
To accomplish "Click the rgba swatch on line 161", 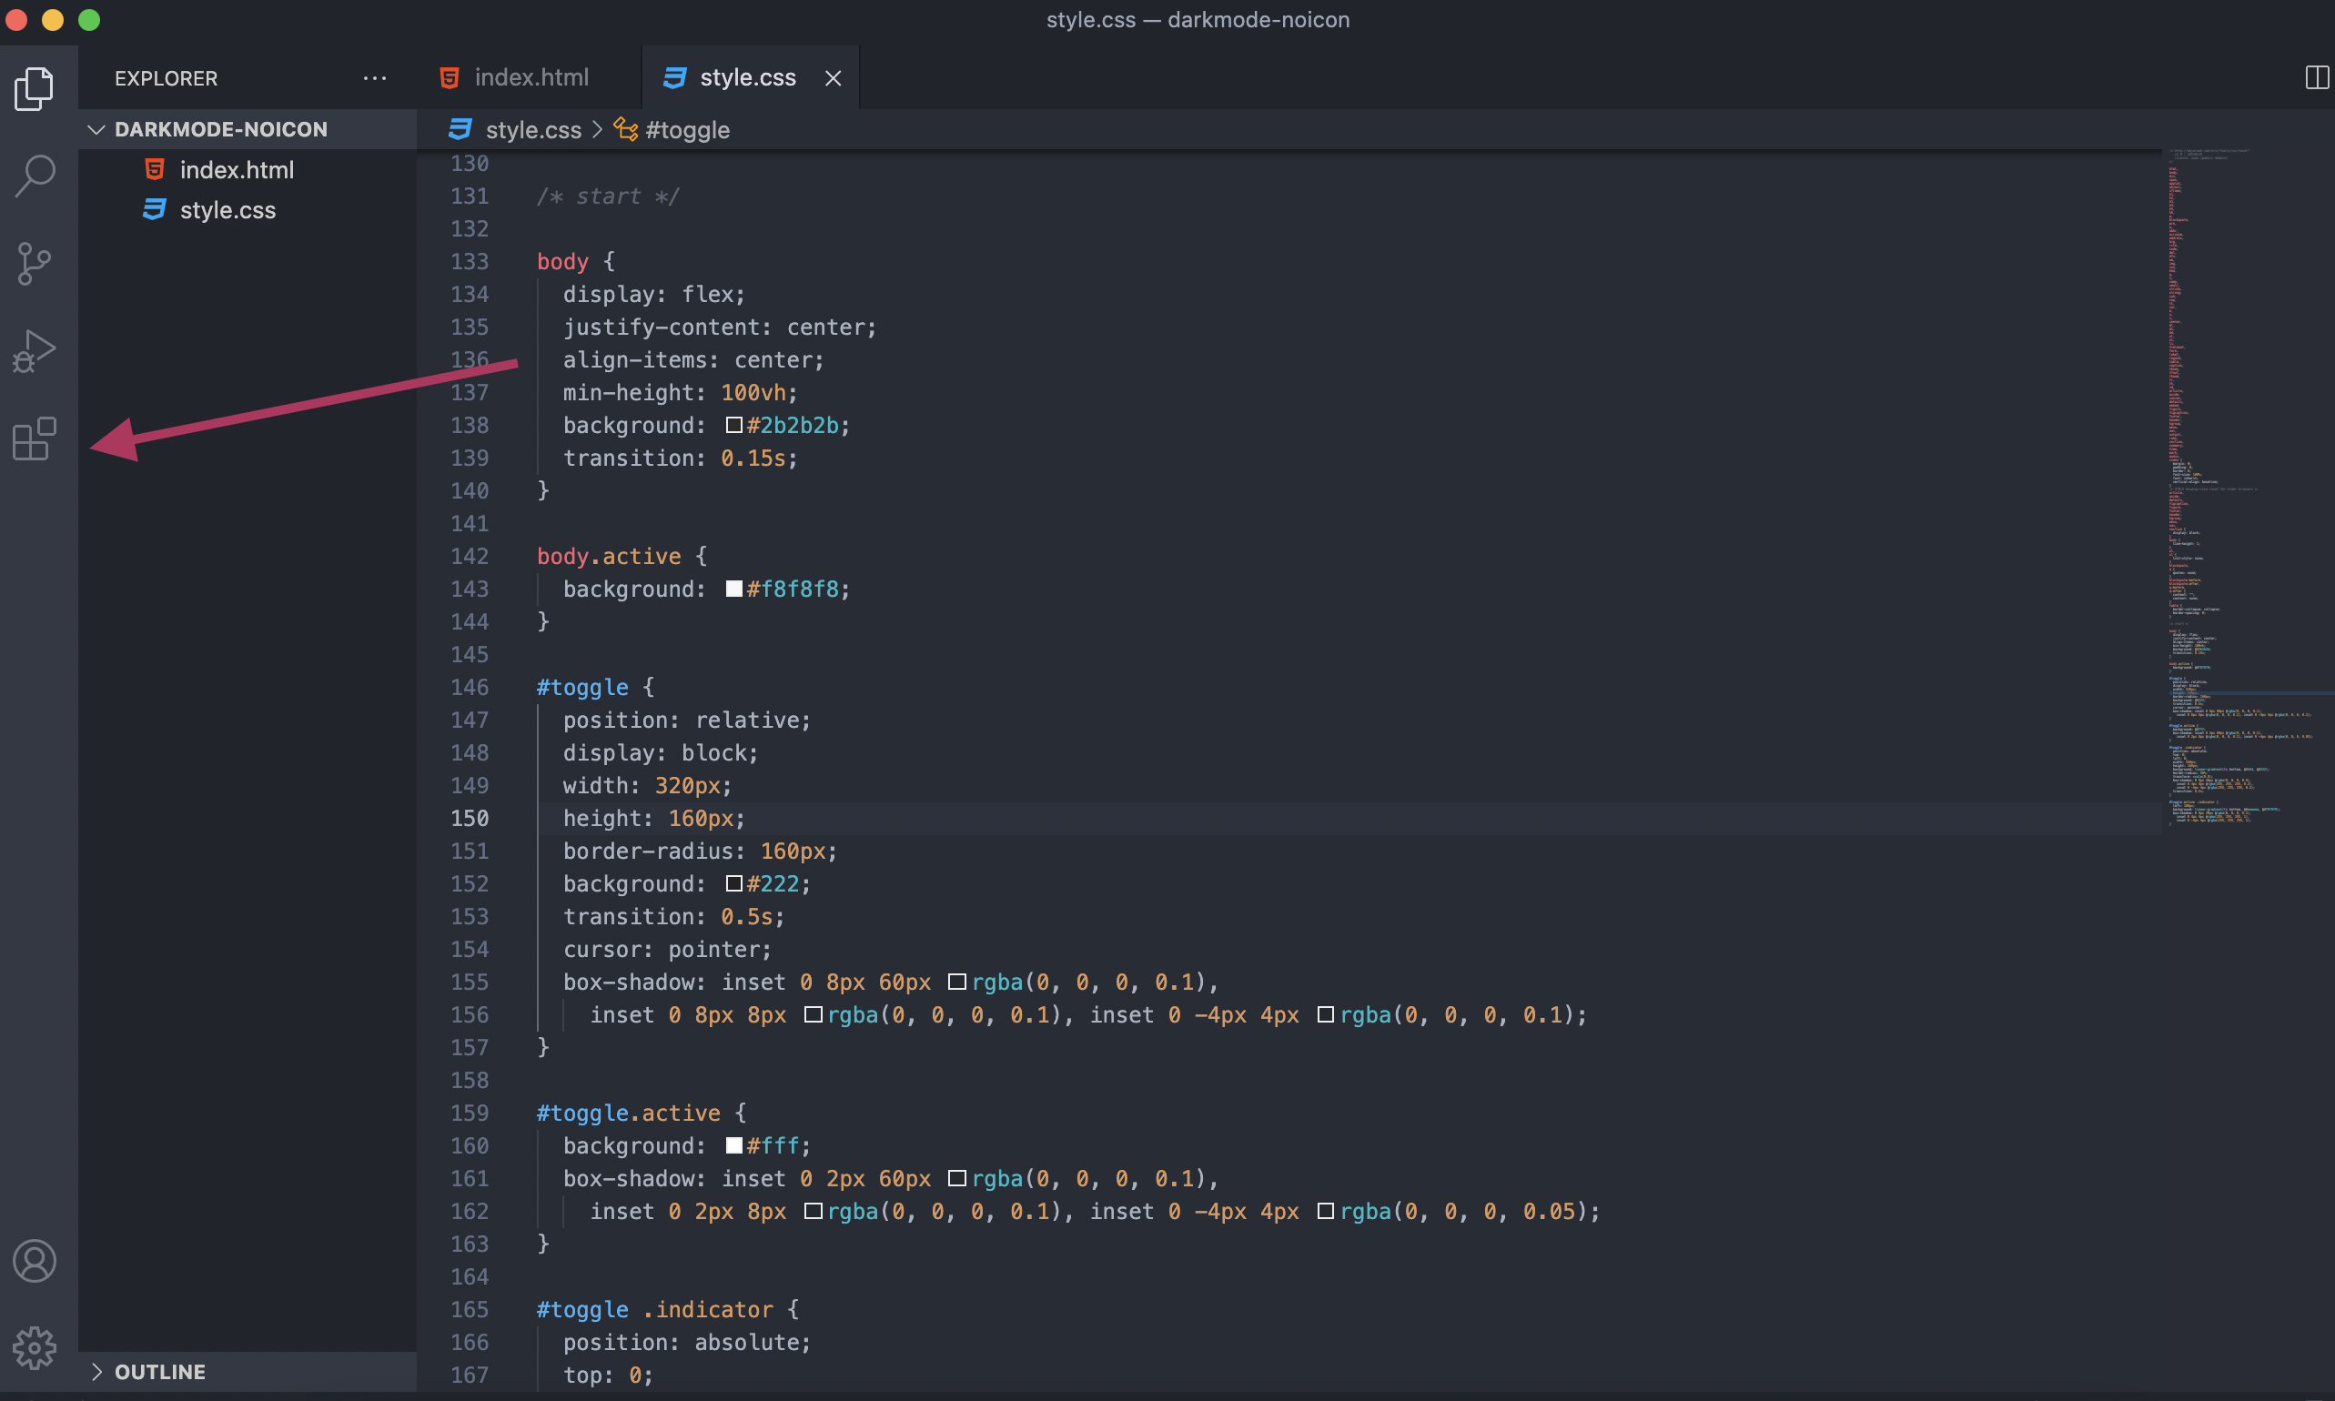I will 956,1178.
